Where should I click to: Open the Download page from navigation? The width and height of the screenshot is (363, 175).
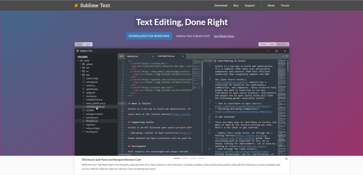pyautogui.click(x=221, y=5)
